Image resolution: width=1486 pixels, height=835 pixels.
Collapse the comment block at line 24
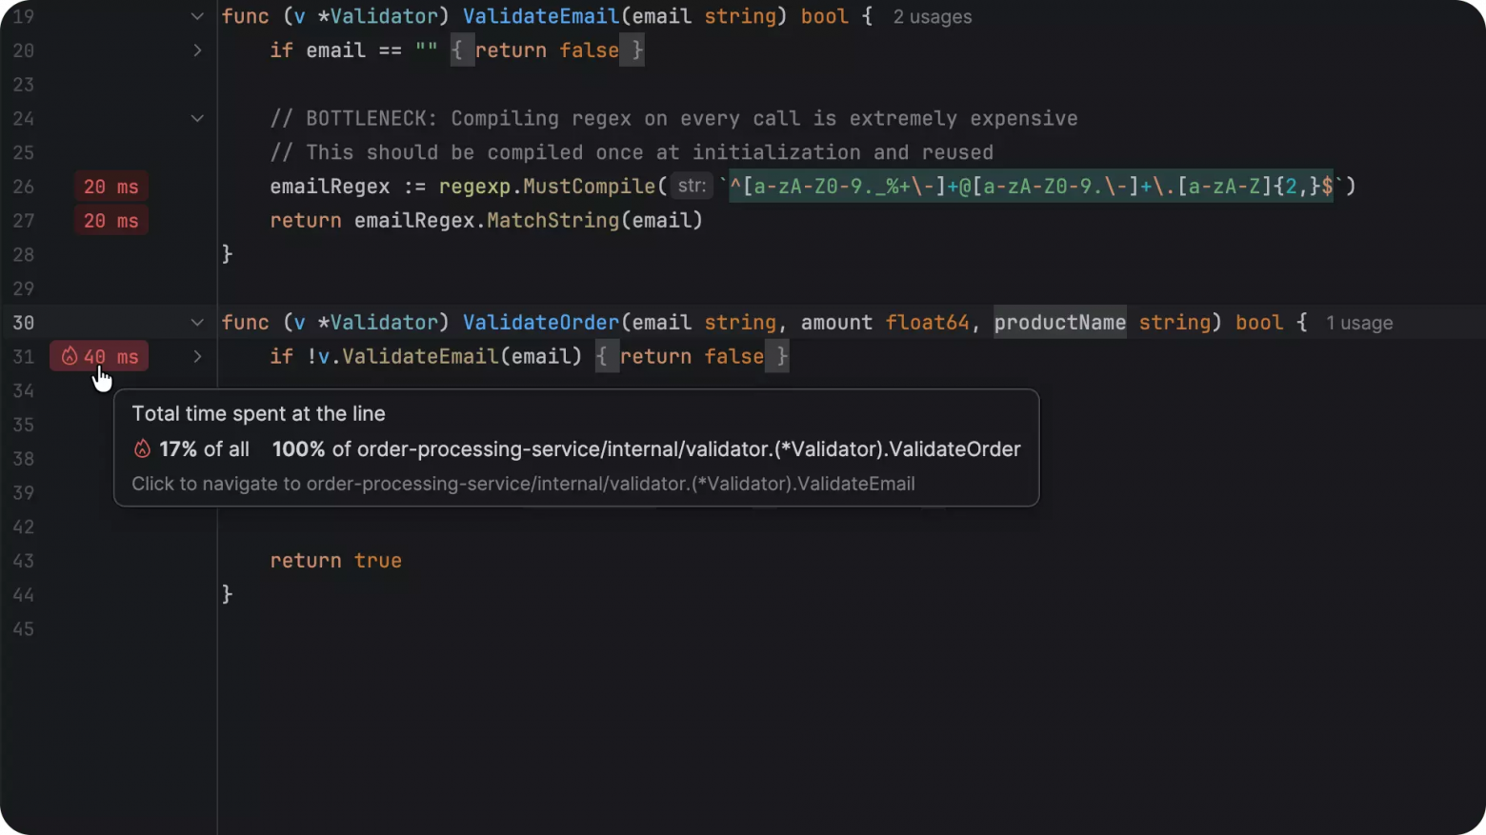(197, 118)
